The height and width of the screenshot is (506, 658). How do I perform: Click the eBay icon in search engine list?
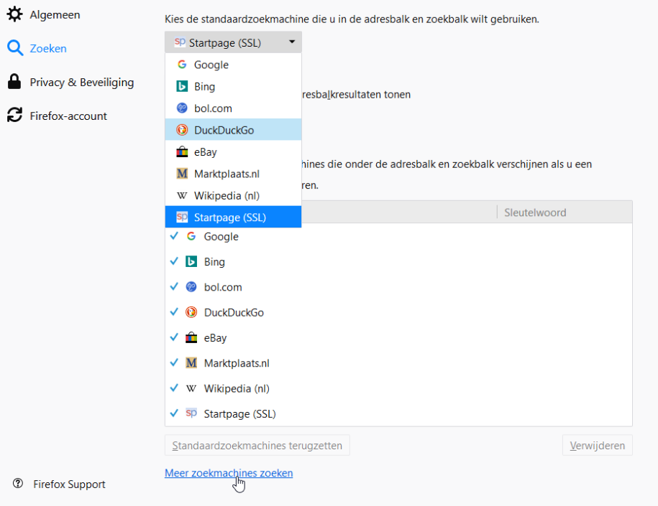tap(191, 338)
